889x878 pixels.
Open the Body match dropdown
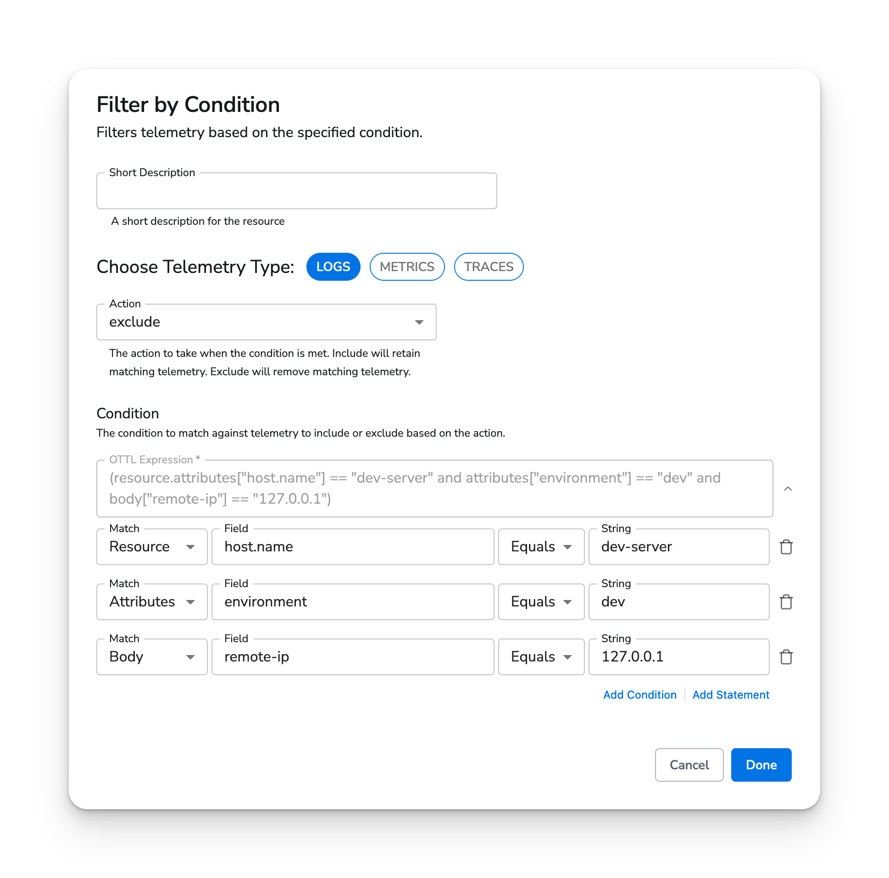(x=190, y=656)
